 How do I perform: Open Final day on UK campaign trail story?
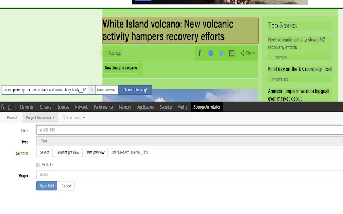coord(300,69)
